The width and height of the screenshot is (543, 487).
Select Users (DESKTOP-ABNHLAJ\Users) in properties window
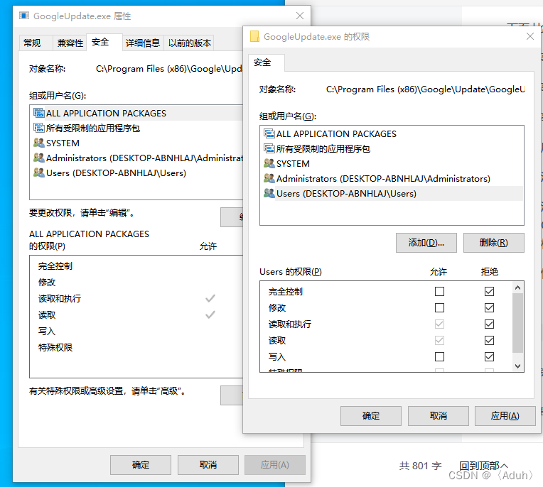click(116, 173)
